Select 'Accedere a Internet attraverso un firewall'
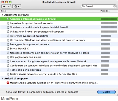 (33, 19)
